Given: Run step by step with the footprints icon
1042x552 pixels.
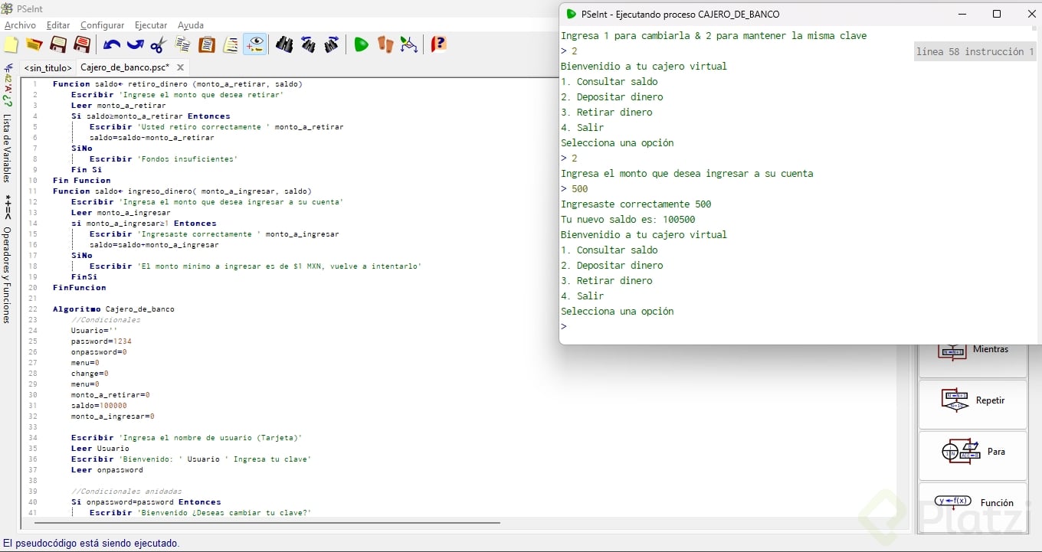Looking at the screenshot, I should pos(385,44).
